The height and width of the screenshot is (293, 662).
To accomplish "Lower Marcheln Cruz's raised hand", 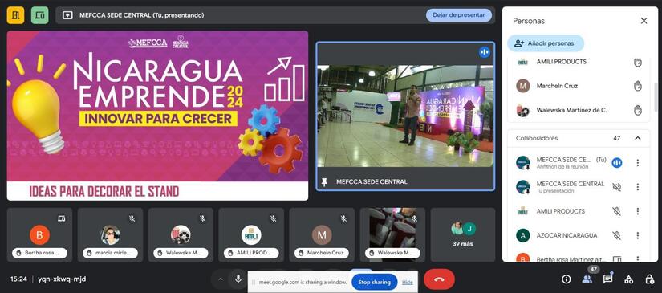I will [637, 86].
